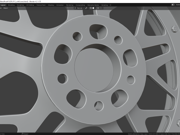This screenshot has height=135, width=180.
Task: Open the Normal transform orientation dropdown
Action: 79,8
